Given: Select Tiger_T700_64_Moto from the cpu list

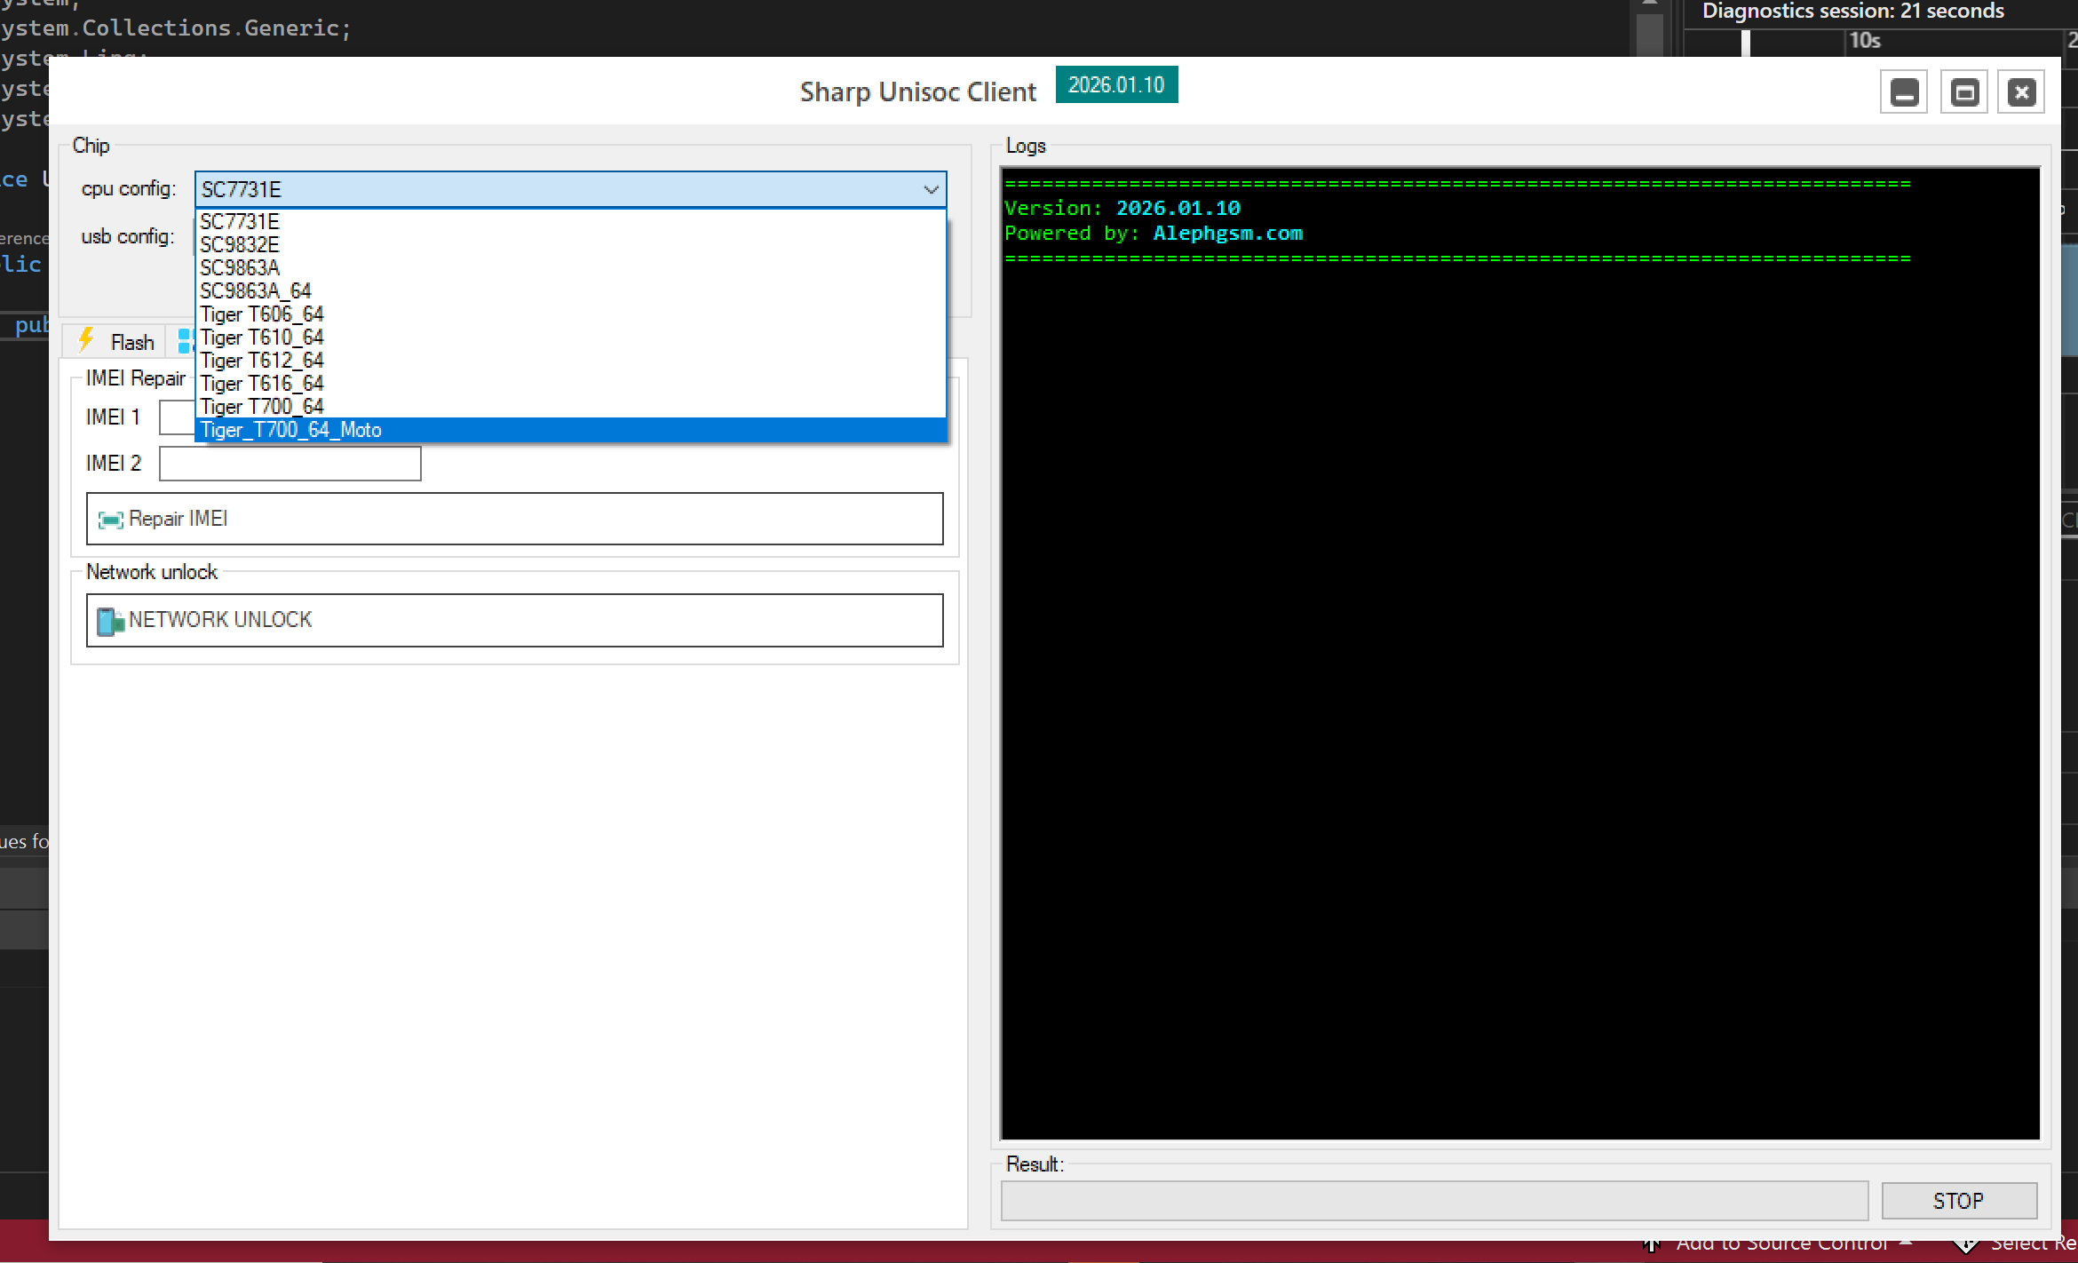Looking at the screenshot, I should click(x=291, y=430).
